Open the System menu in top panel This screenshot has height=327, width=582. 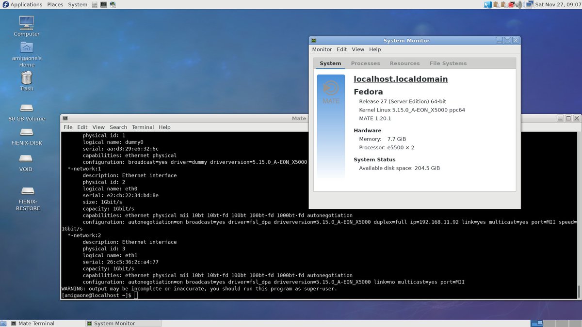tap(78, 4)
